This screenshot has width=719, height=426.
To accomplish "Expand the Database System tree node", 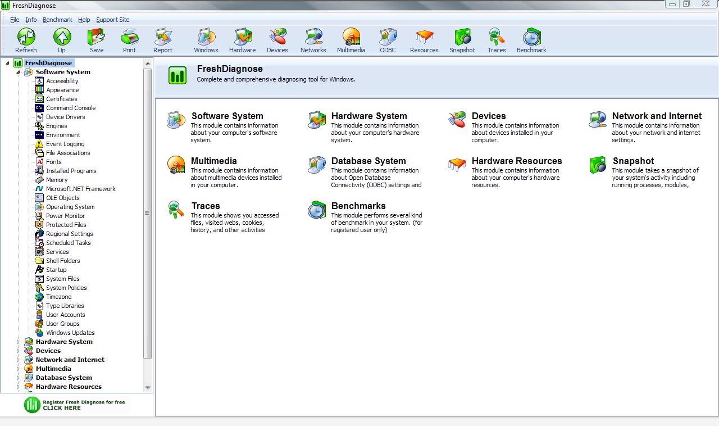I will (18, 378).
